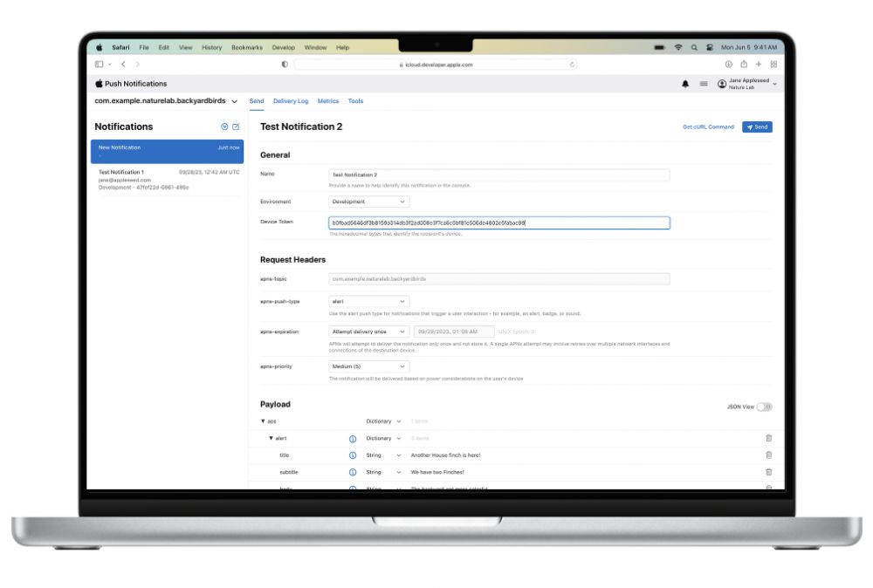Open the History menu
873x588 pixels.
click(x=211, y=48)
